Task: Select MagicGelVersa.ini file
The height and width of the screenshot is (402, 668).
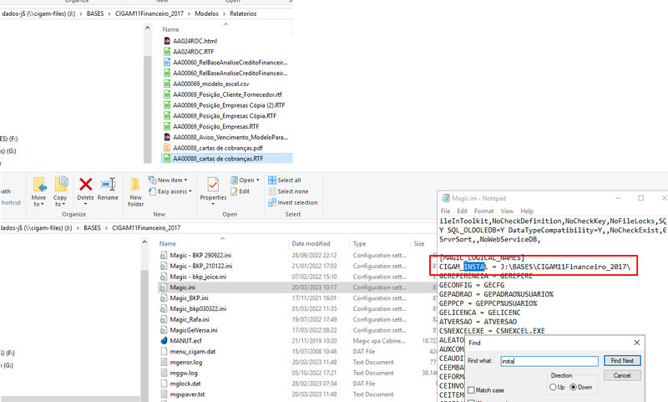Action: click(x=194, y=330)
